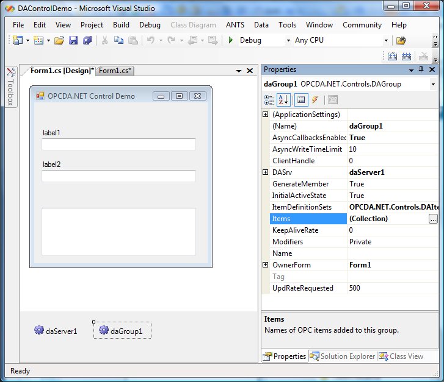The width and height of the screenshot is (444, 382).
Task: Open the document tabs list dropdown arrow
Action: pos(239,71)
